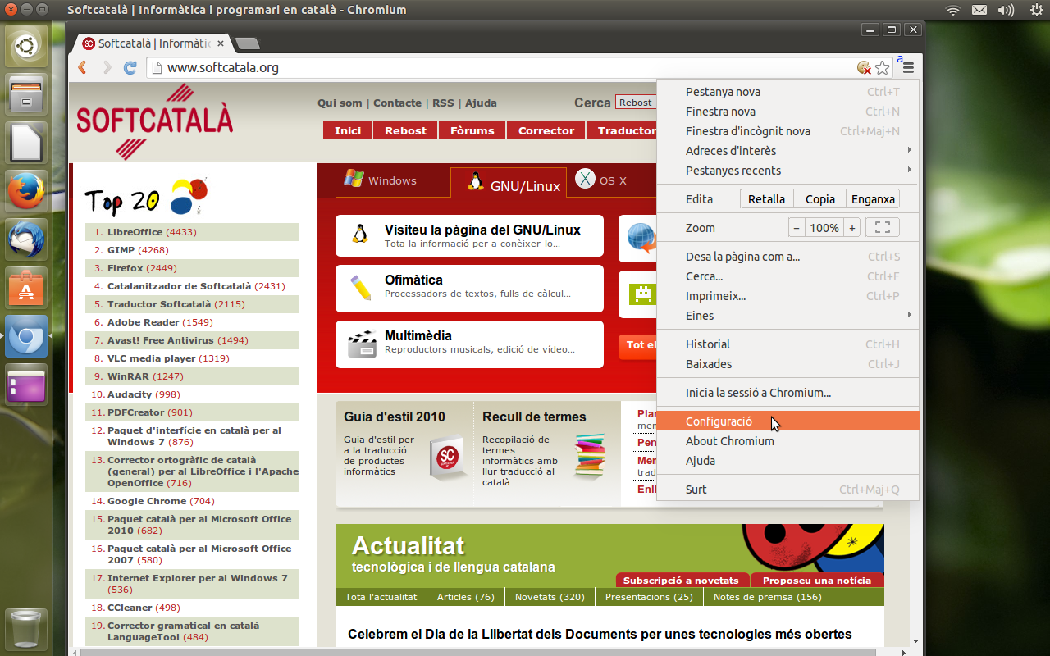1050x656 pixels.
Task: Click the Copia button
Action: (x=820, y=199)
